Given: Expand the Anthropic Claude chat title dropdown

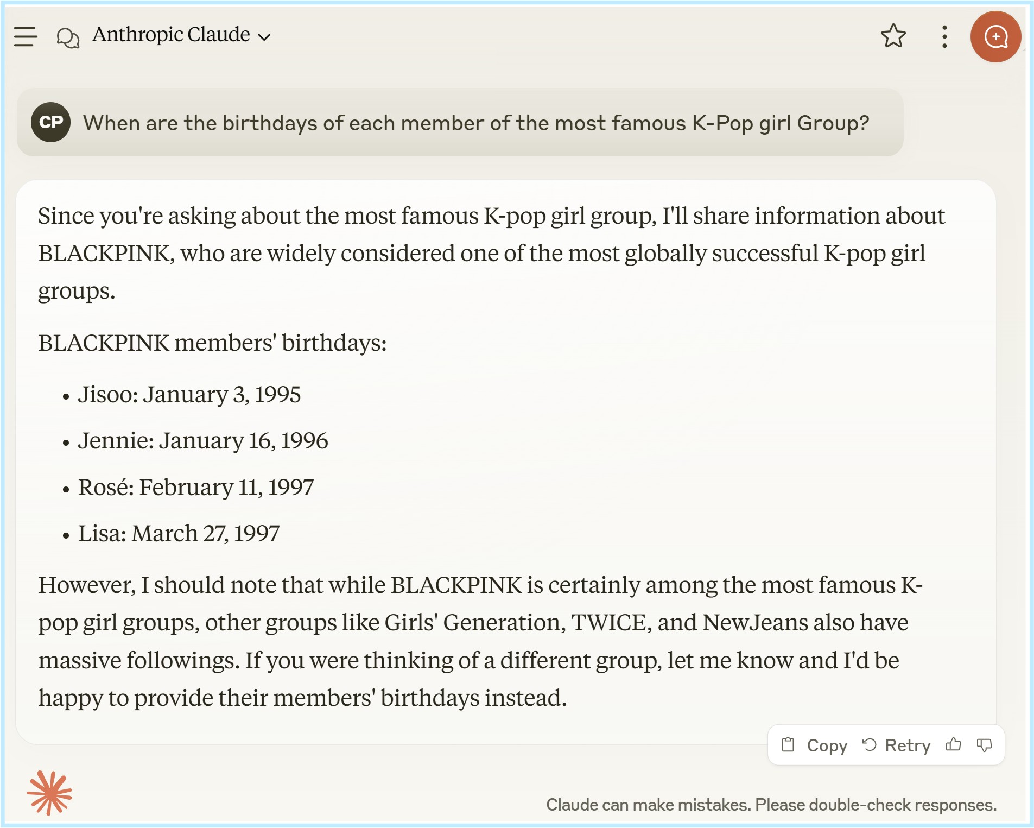Looking at the screenshot, I should 181,35.
